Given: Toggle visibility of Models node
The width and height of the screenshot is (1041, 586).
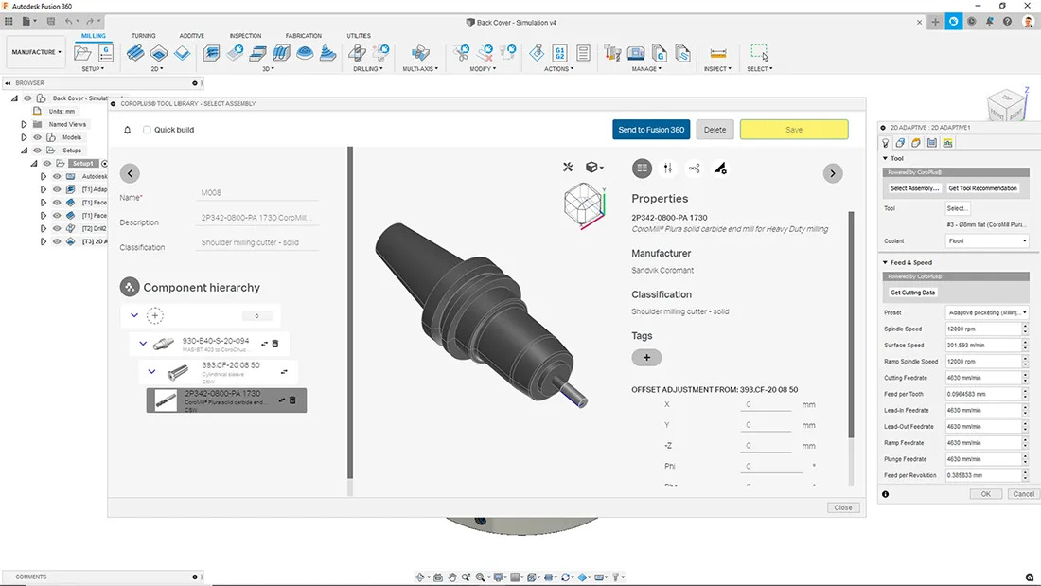Looking at the screenshot, I should click(37, 137).
